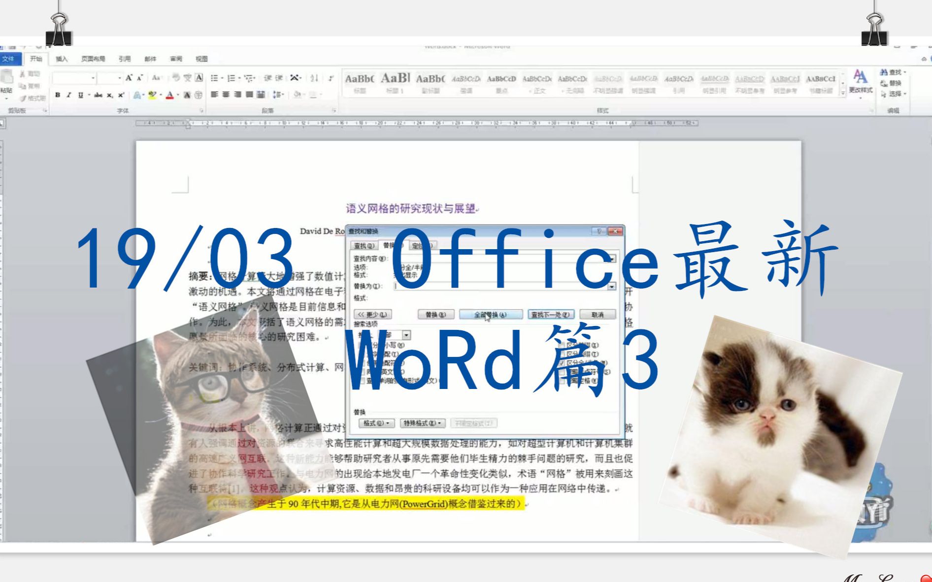The image size is (932, 582).
Task: Toggle the find all word forms checkbox
Action: 363,381
